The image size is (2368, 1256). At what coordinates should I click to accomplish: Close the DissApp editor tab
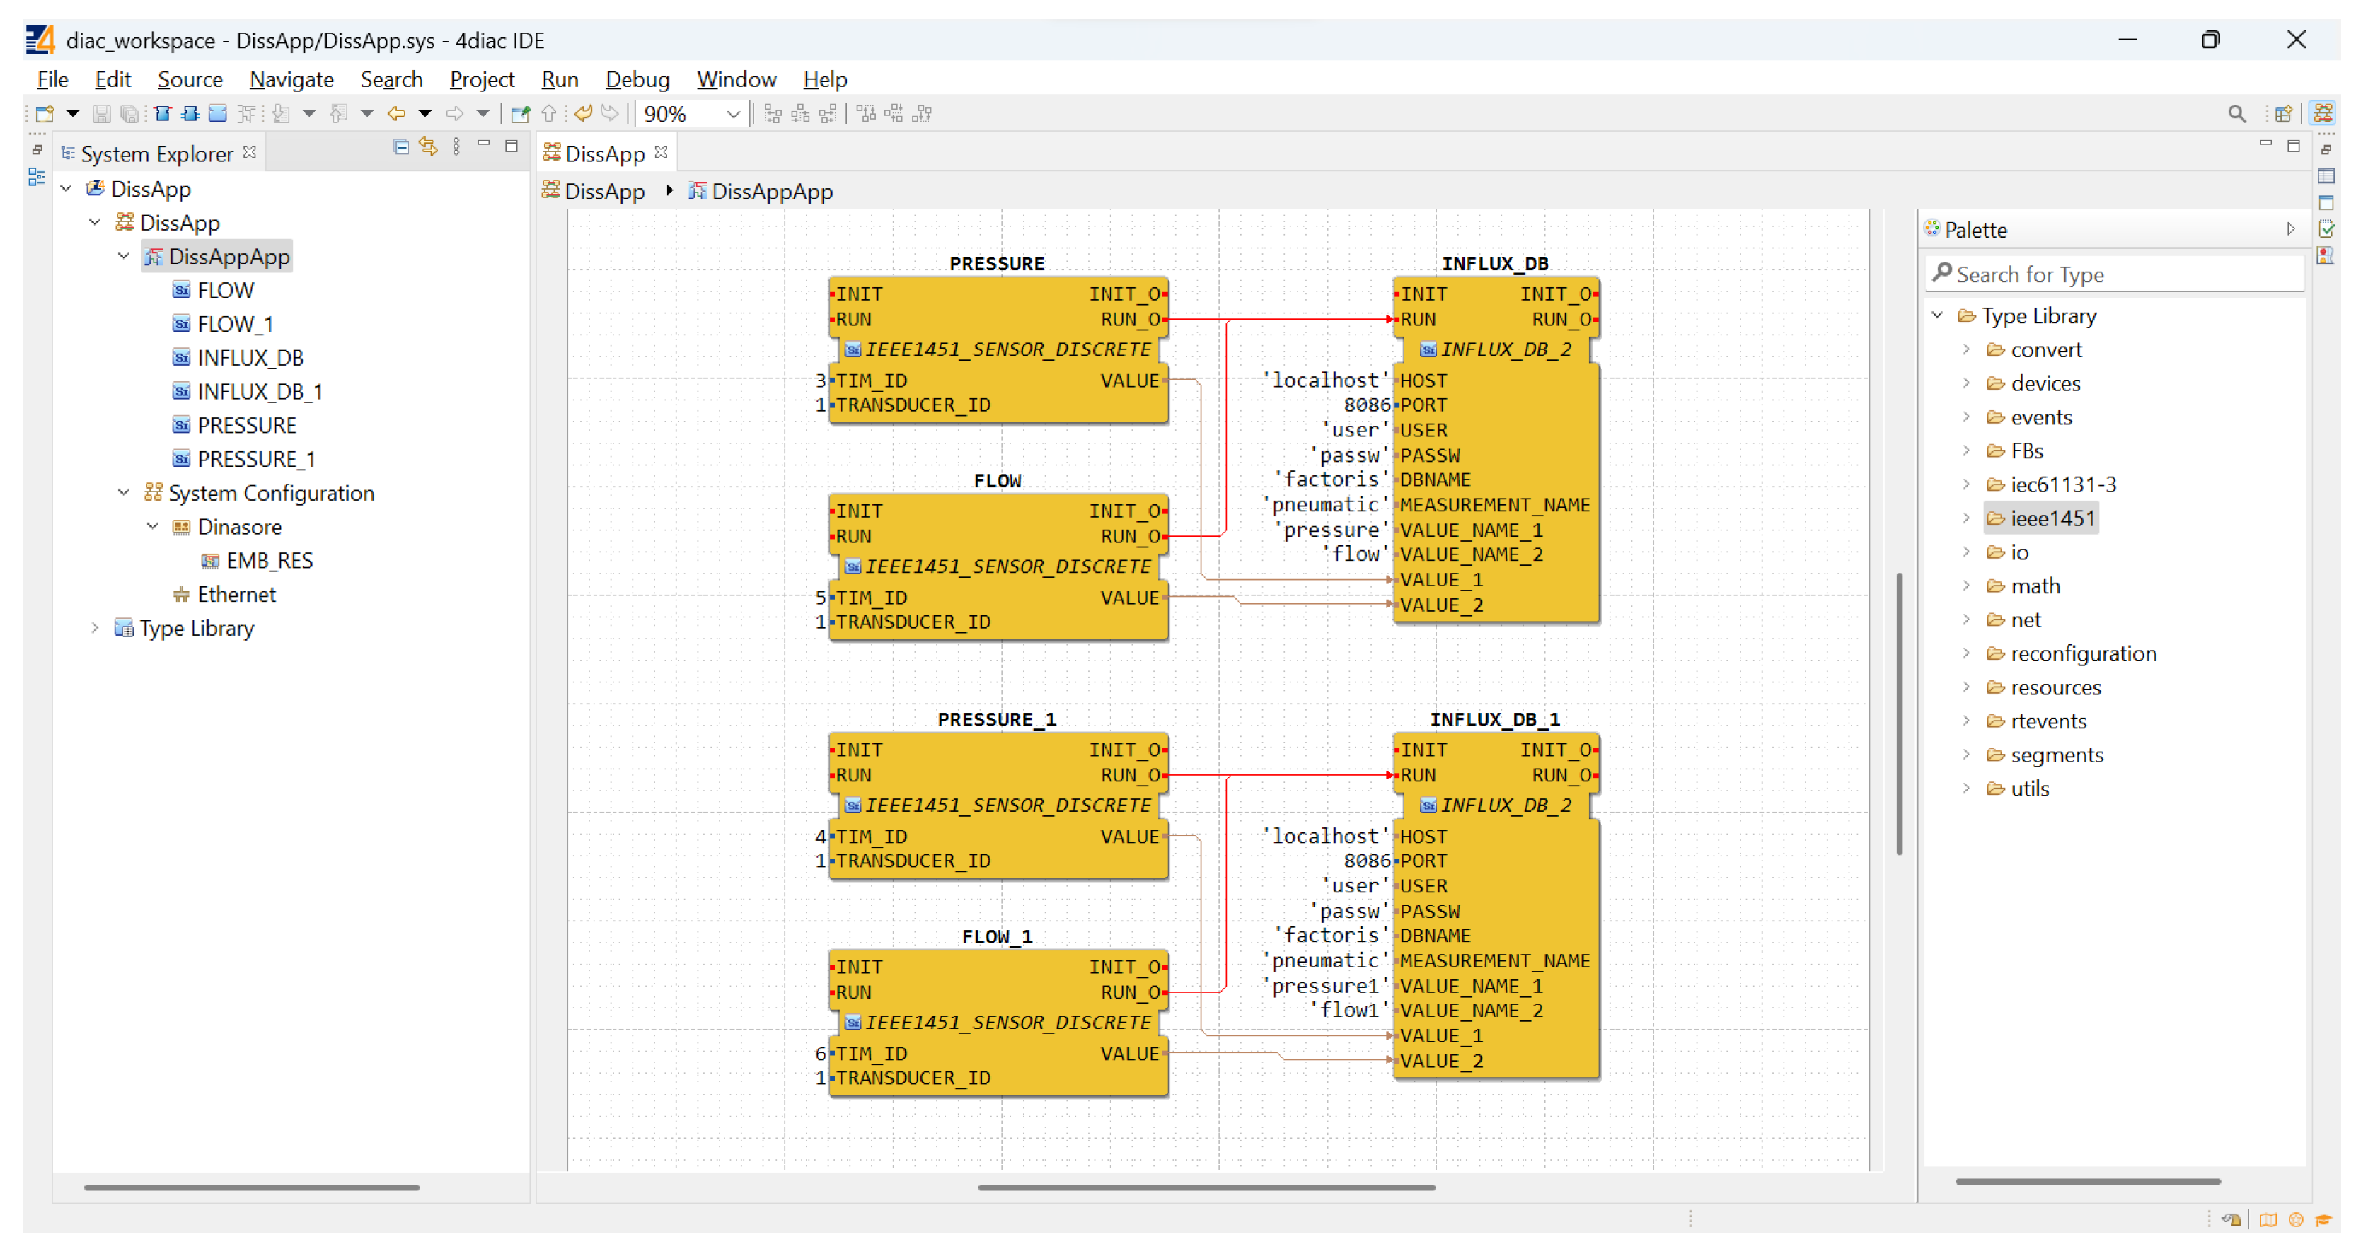pyautogui.click(x=661, y=153)
